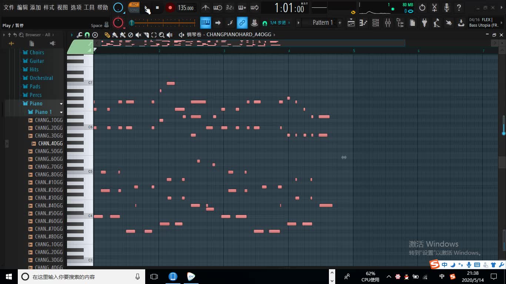Open target channel arrow after CHANGPIANOHARD_A4OGG
506x284 pixels.
tap(274, 34)
